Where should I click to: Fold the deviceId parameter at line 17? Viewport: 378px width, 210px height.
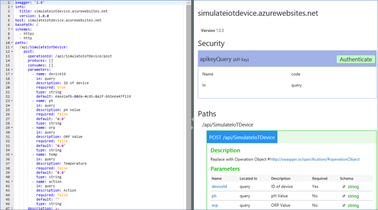click(12, 74)
